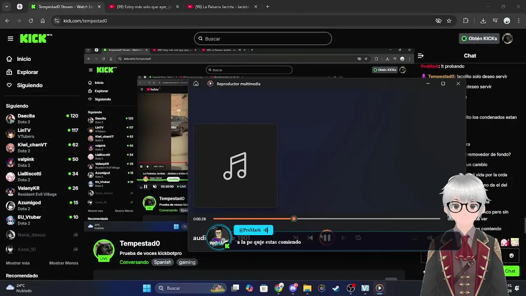
Task: Switch to the Estoy más solo que ayer tab
Action: [x=143, y=7]
